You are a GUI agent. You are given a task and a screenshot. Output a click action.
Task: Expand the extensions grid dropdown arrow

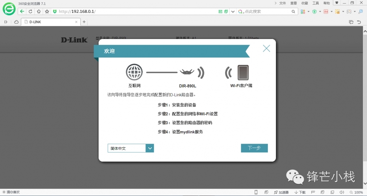point(309,11)
